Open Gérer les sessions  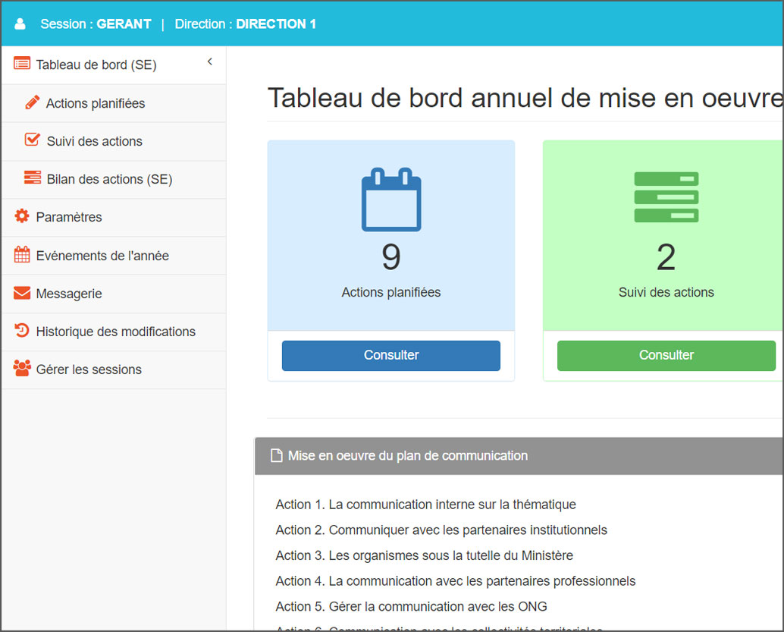coord(114,369)
